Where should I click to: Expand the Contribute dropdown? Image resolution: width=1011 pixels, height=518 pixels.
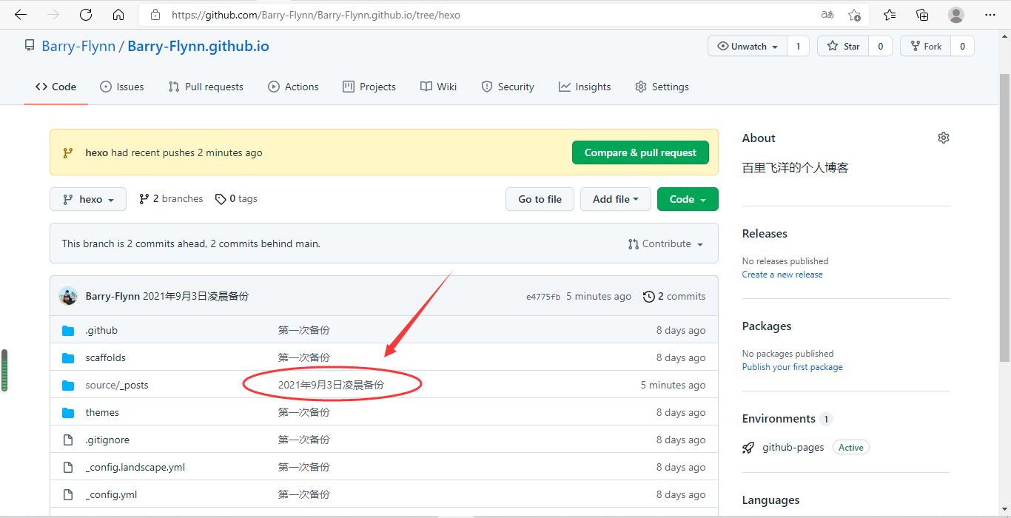click(x=665, y=244)
